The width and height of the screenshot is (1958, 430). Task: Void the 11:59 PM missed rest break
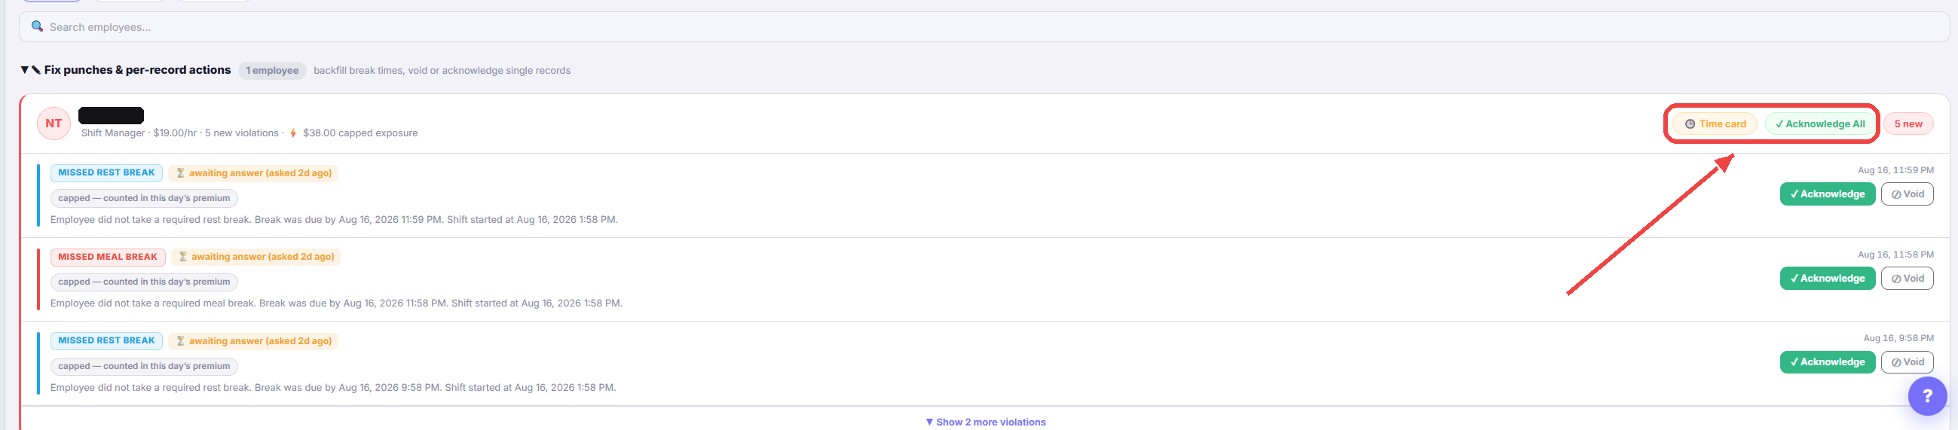tap(1907, 194)
